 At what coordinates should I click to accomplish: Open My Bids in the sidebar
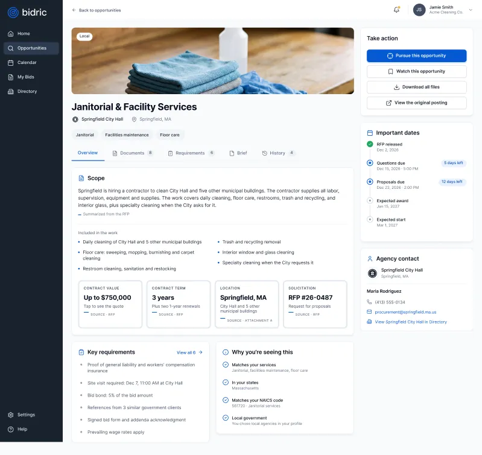(x=31, y=77)
